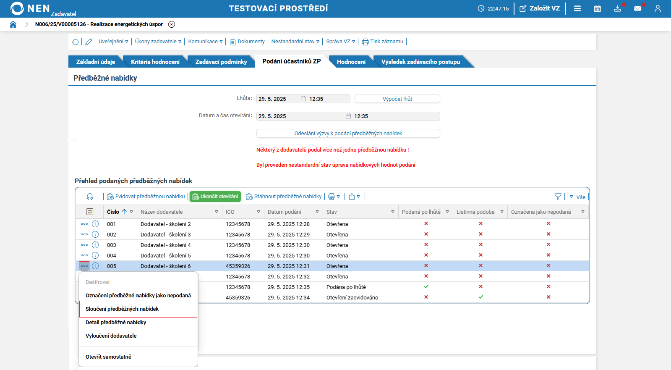Switch to the Hodnocení tab

(351, 62)
